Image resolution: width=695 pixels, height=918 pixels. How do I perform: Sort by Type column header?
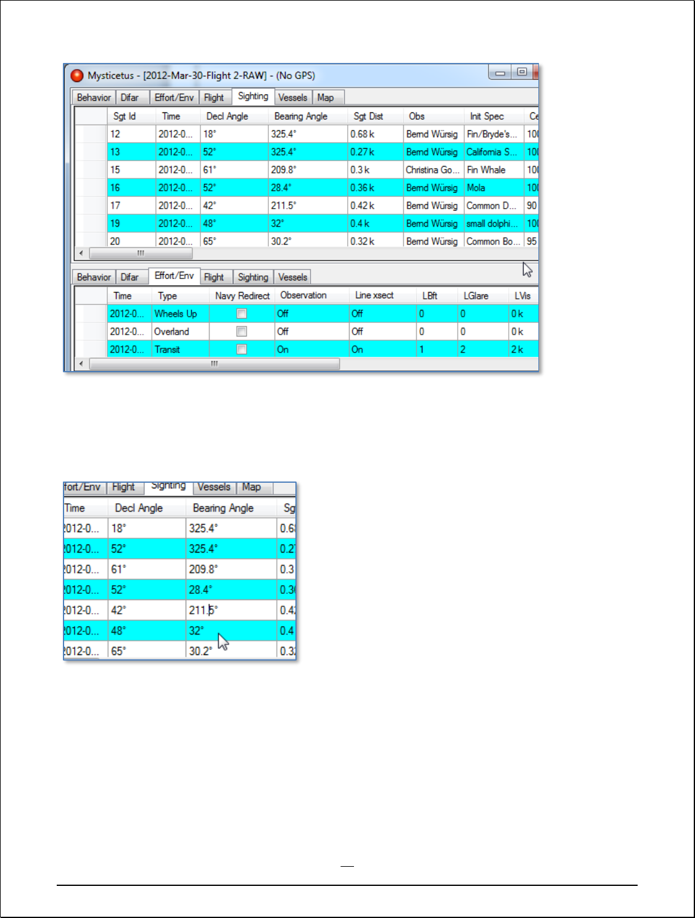(180, 296)
